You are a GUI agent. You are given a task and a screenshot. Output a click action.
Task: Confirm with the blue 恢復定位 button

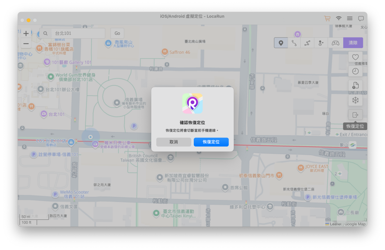point(211,142)
